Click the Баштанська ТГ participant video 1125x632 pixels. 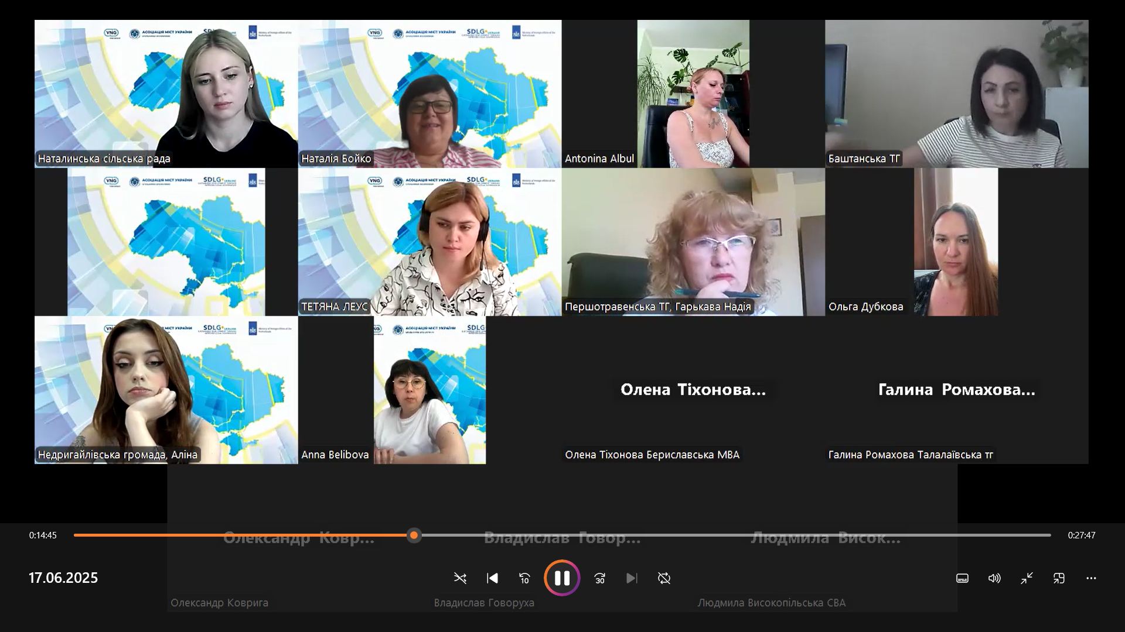[956, 94]
